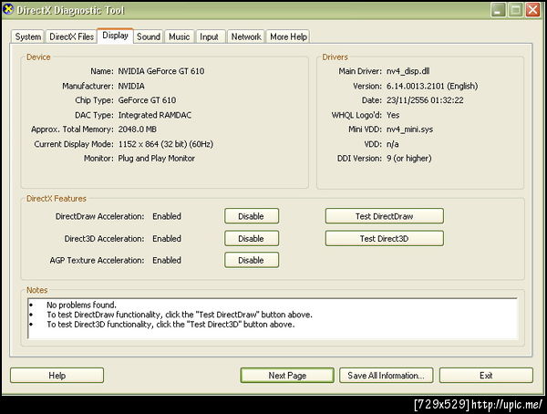
Task: Open the DirectX Files tab
Action: 71,36
